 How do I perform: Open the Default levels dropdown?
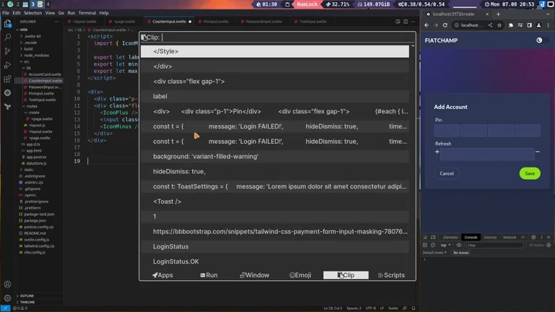point(434,253)
